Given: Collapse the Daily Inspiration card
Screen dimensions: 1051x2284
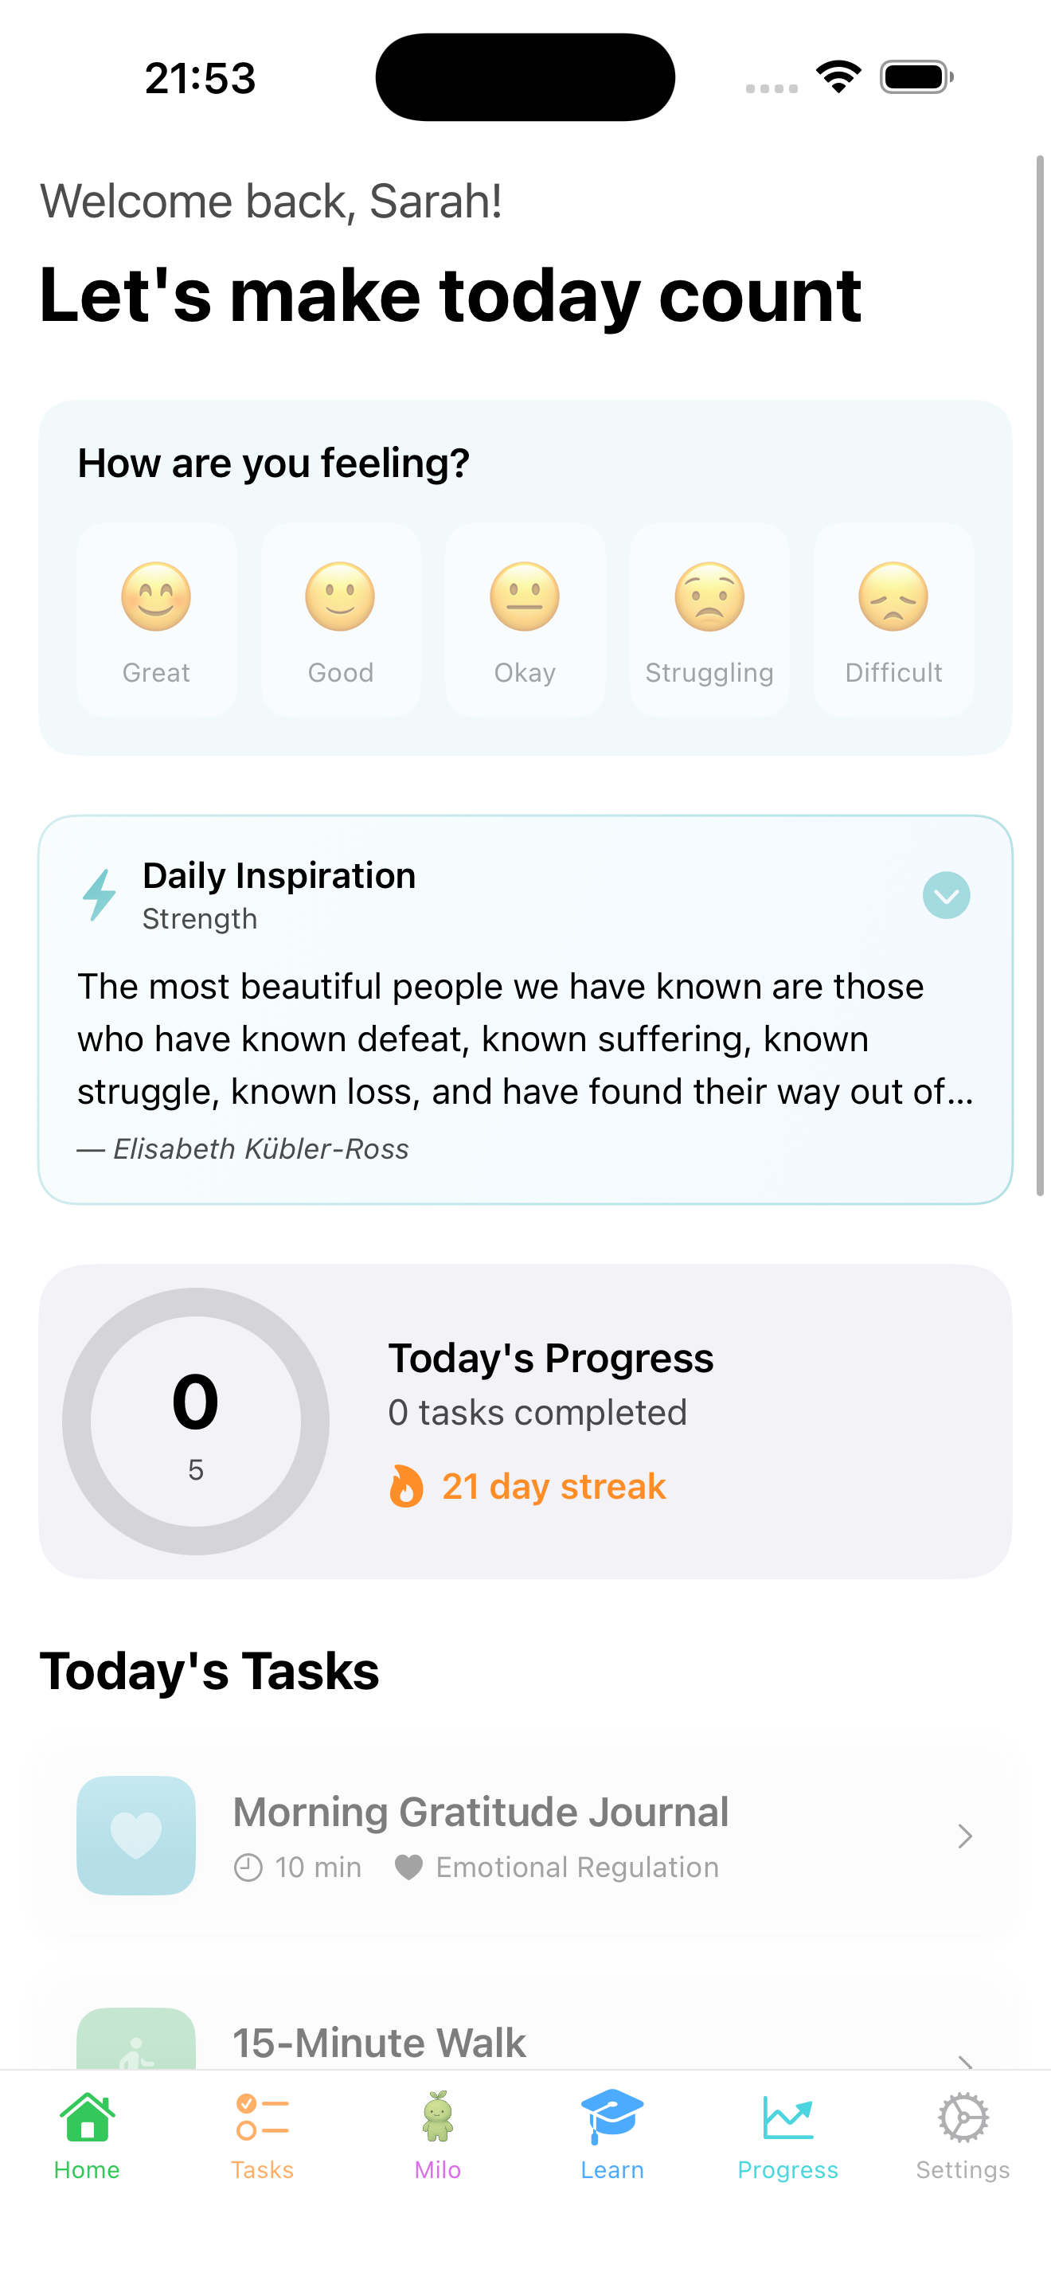Looking at the screenshot, I should (x=946, y=895).
